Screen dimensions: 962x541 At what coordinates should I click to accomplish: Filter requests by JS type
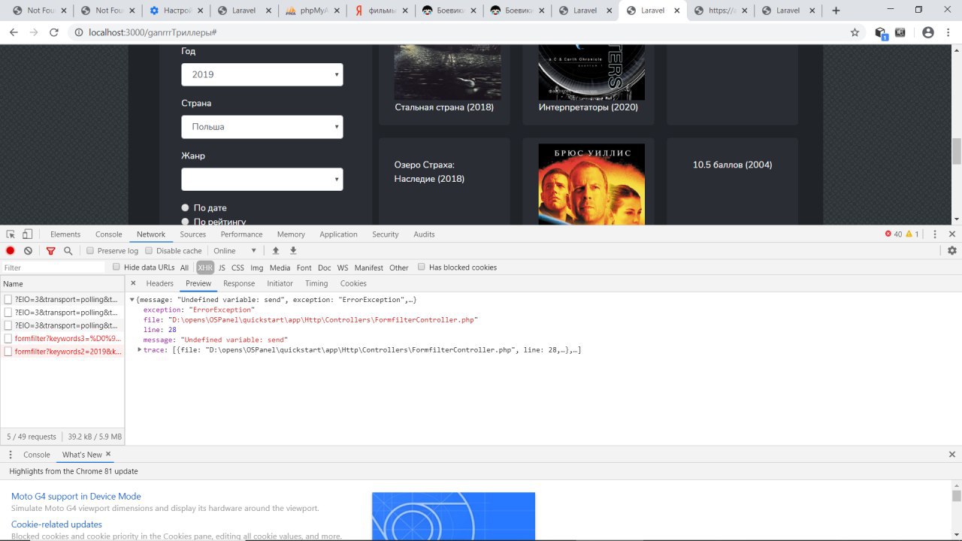coord(222,267)
